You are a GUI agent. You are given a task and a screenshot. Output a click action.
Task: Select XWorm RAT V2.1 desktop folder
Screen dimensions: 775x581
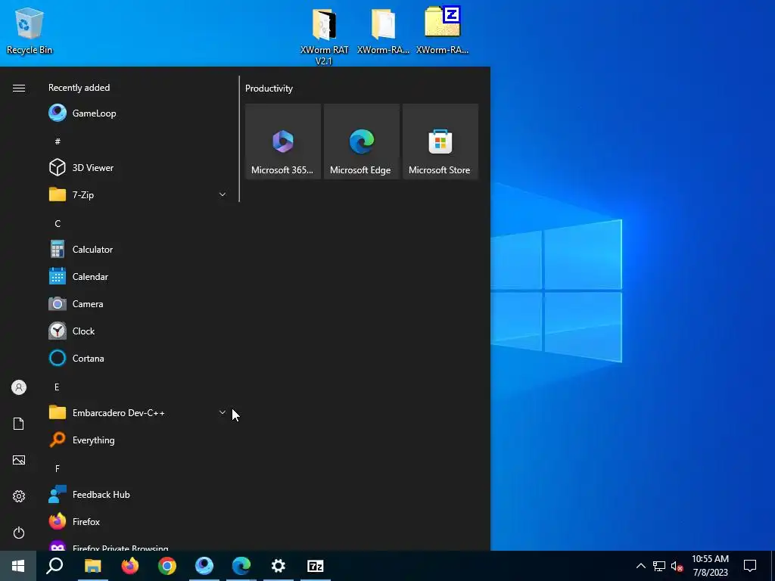coord(324,36)
